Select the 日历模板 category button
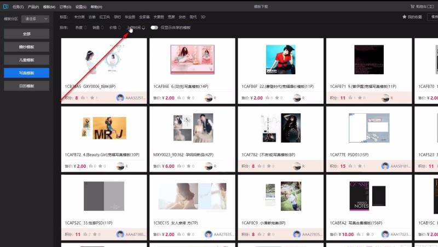This screenshot has height=247, width=438. point(26,86)
